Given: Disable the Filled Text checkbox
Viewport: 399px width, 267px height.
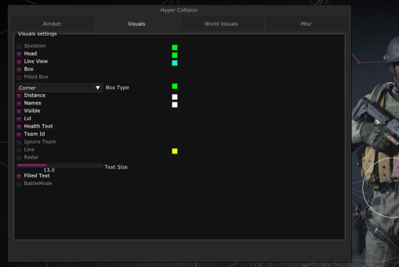Looking at the screenshot, I should click(19, 176).
